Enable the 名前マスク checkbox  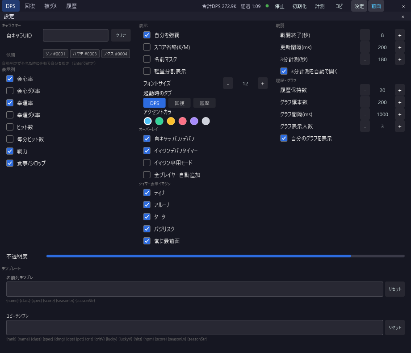[147, 59]
